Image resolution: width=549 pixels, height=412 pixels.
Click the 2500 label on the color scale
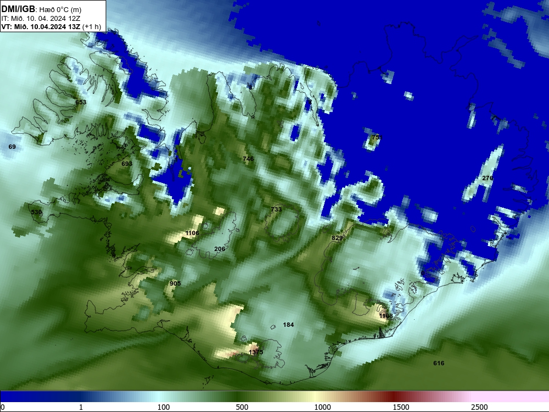pos(479,407)
